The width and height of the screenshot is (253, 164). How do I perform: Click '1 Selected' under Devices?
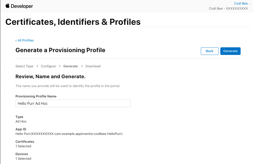[x=23, y=159]
